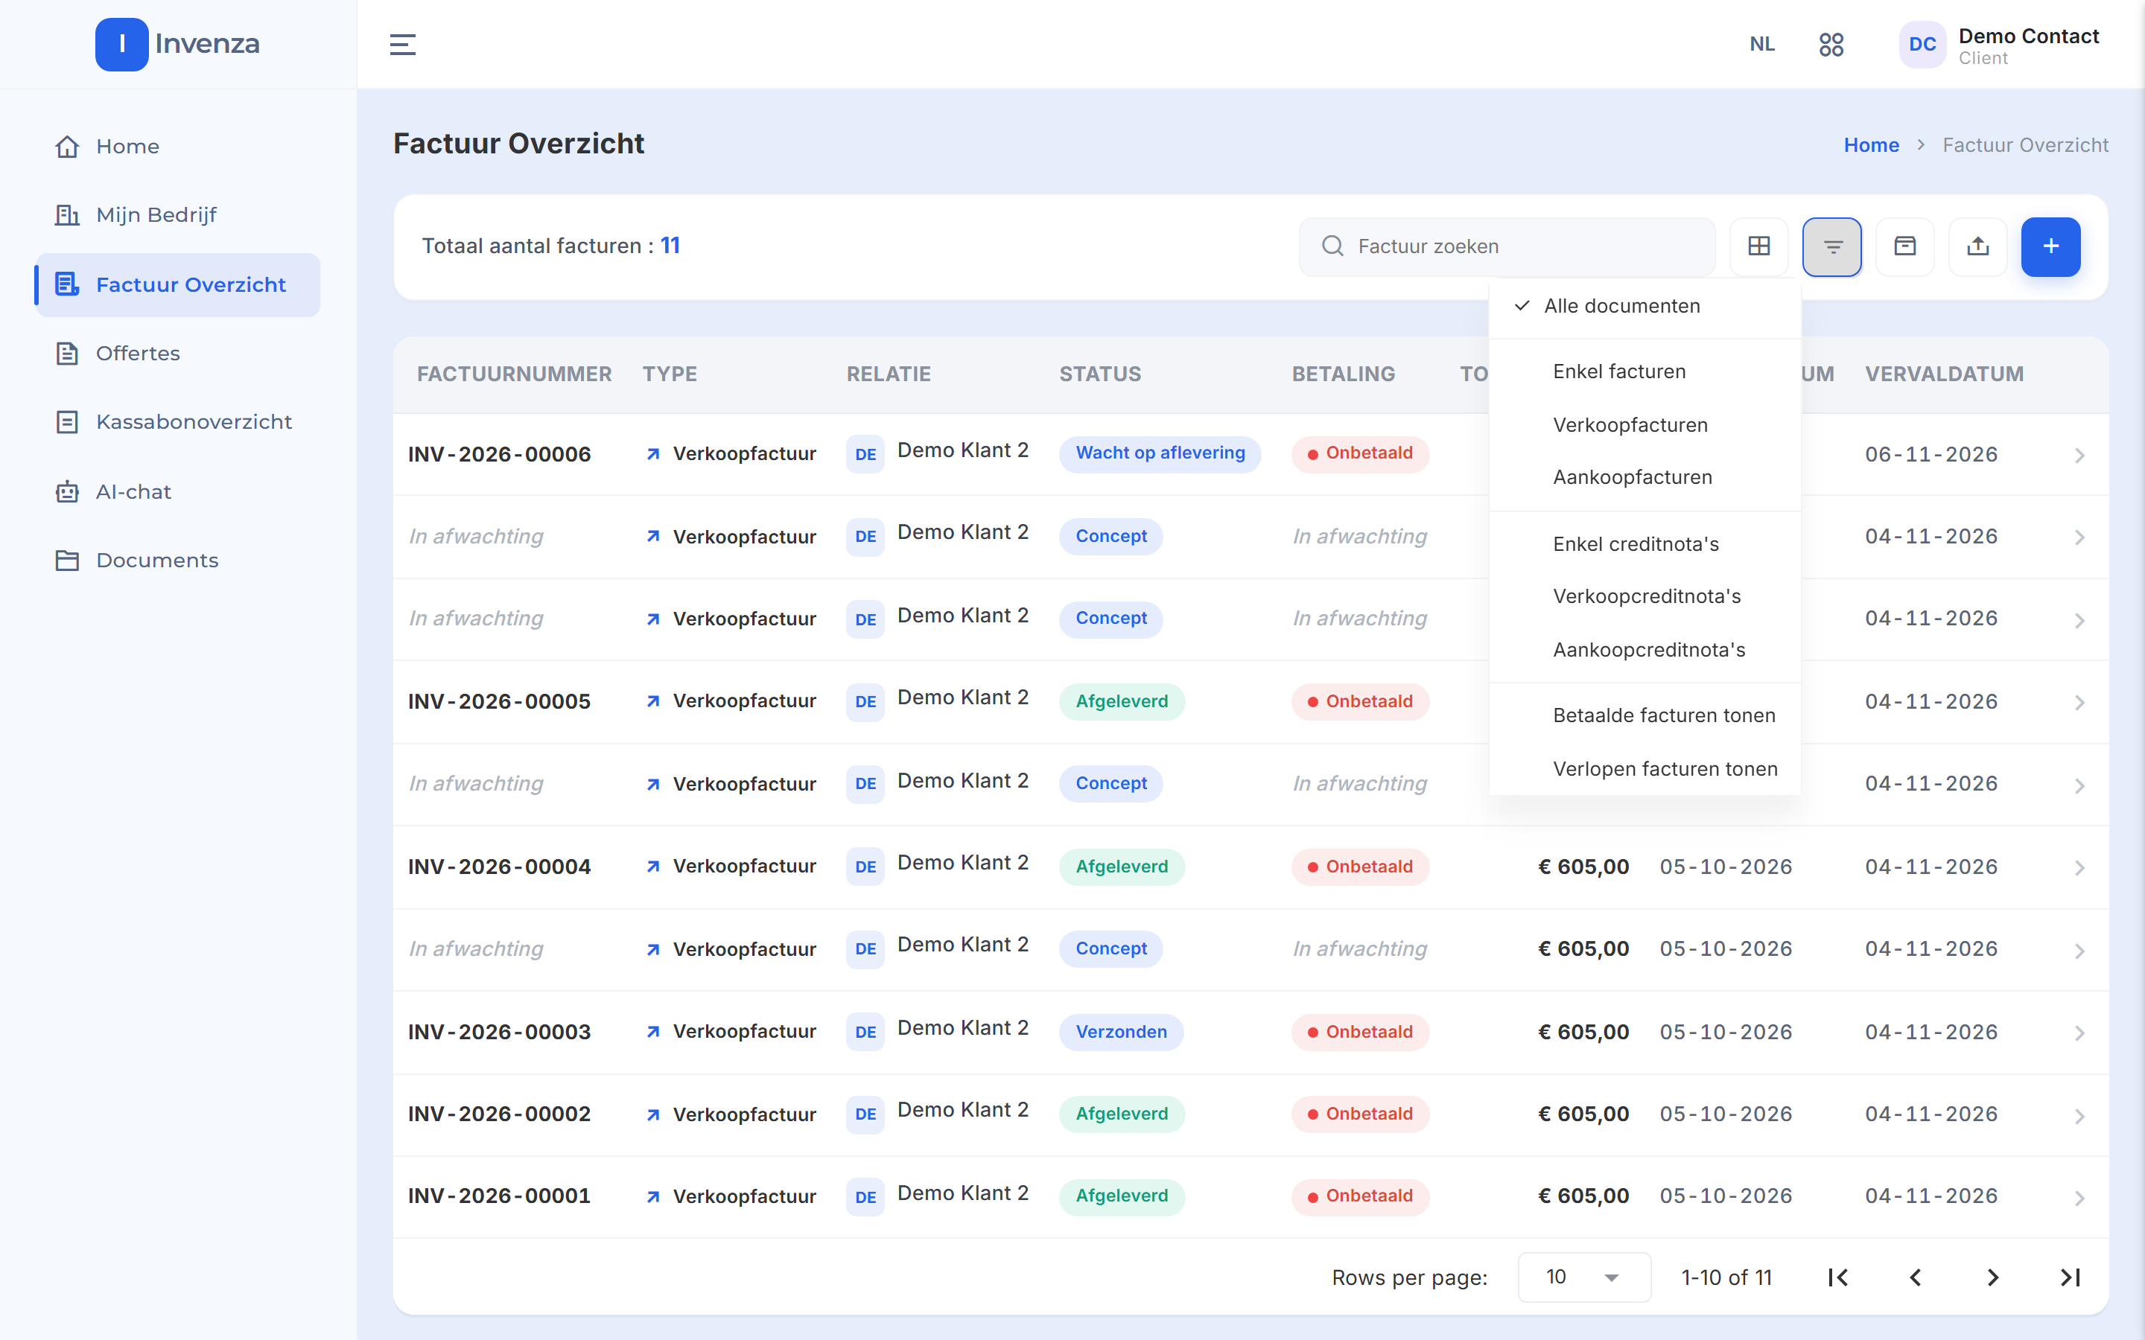Open row chevron for INV-2026-00005
The image size is (2145, 1340).
pyautogui.click(x=2079, y=703)
